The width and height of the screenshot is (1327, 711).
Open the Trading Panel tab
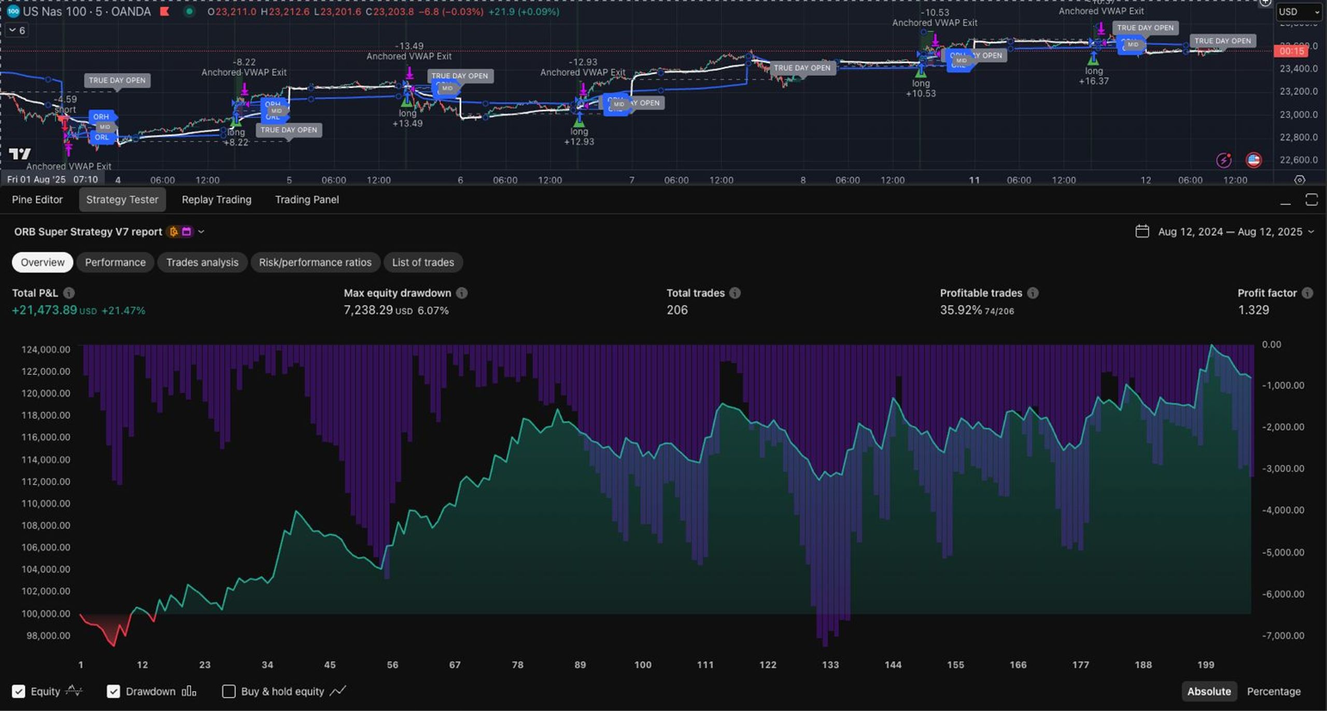coord(307,200)
